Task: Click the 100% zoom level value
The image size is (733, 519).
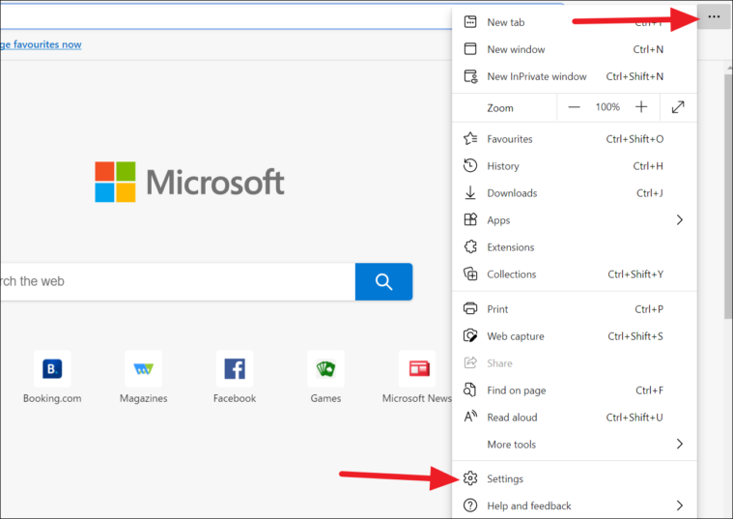Action: click(607, 107)
